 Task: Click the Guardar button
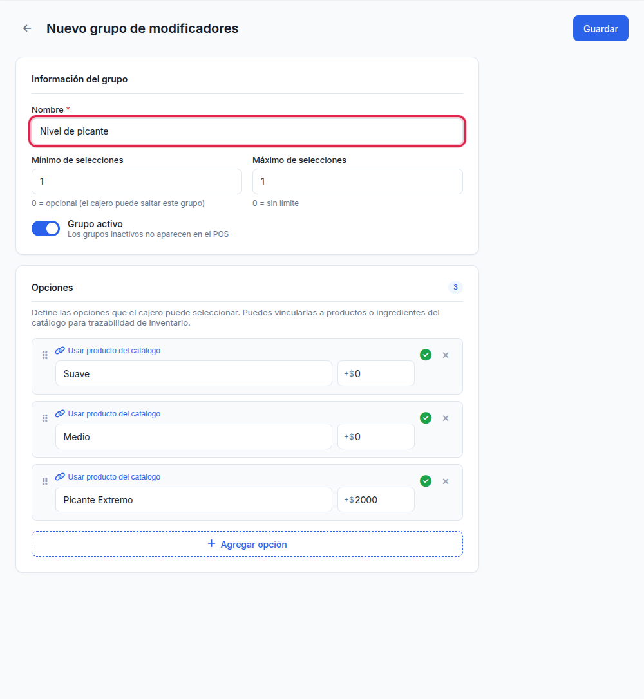(600, 28)
